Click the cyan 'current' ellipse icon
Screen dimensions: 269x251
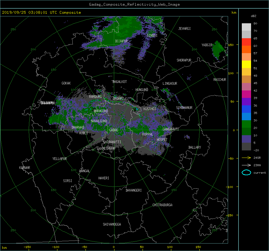[246, 173]
